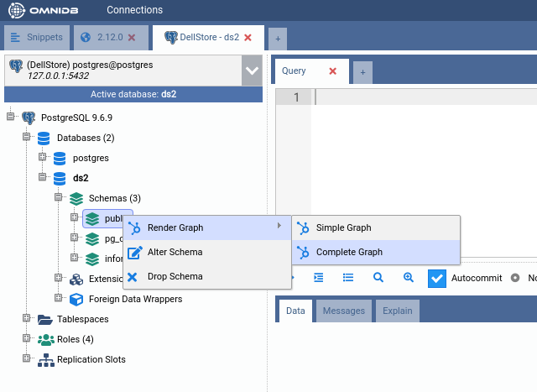This screenshot has width=537, height=392.
Task: Select Complete Graph submenu item
Action: tap(376, 252)
